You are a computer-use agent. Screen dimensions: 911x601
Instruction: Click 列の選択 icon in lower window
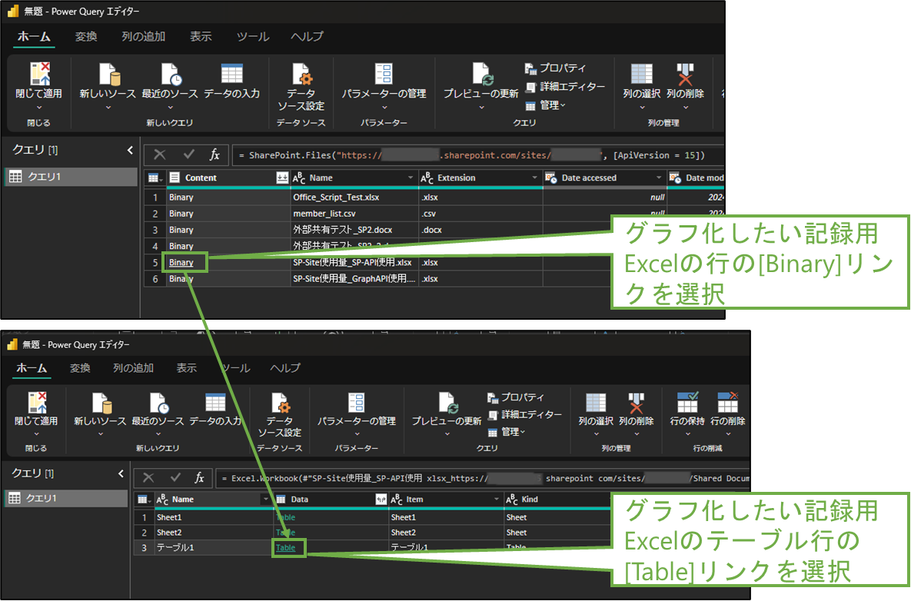(596, 403)
